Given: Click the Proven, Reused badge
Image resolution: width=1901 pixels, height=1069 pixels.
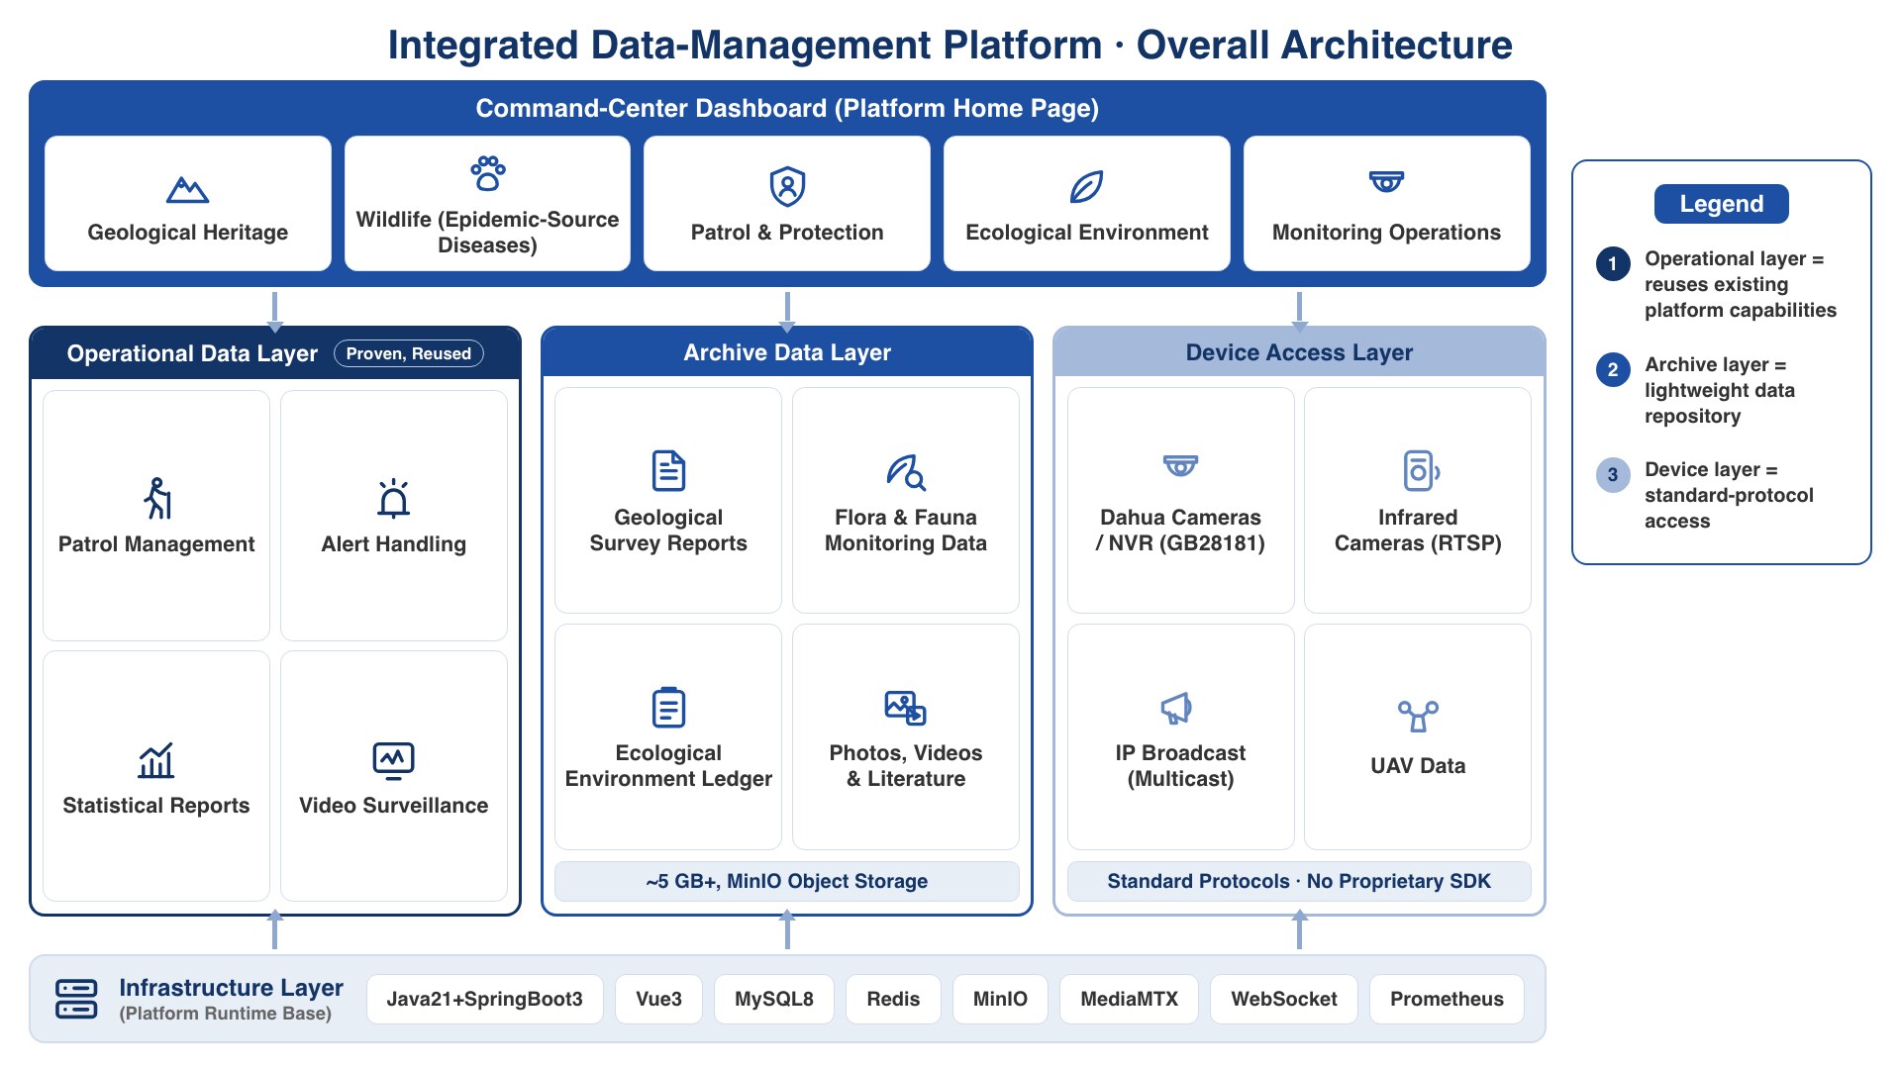Looking at the screenshot, I should [x=409, y=353].
